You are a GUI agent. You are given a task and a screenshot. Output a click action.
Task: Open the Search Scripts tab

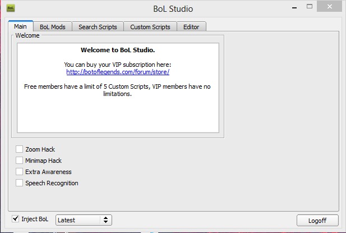[x=98, y=27]
